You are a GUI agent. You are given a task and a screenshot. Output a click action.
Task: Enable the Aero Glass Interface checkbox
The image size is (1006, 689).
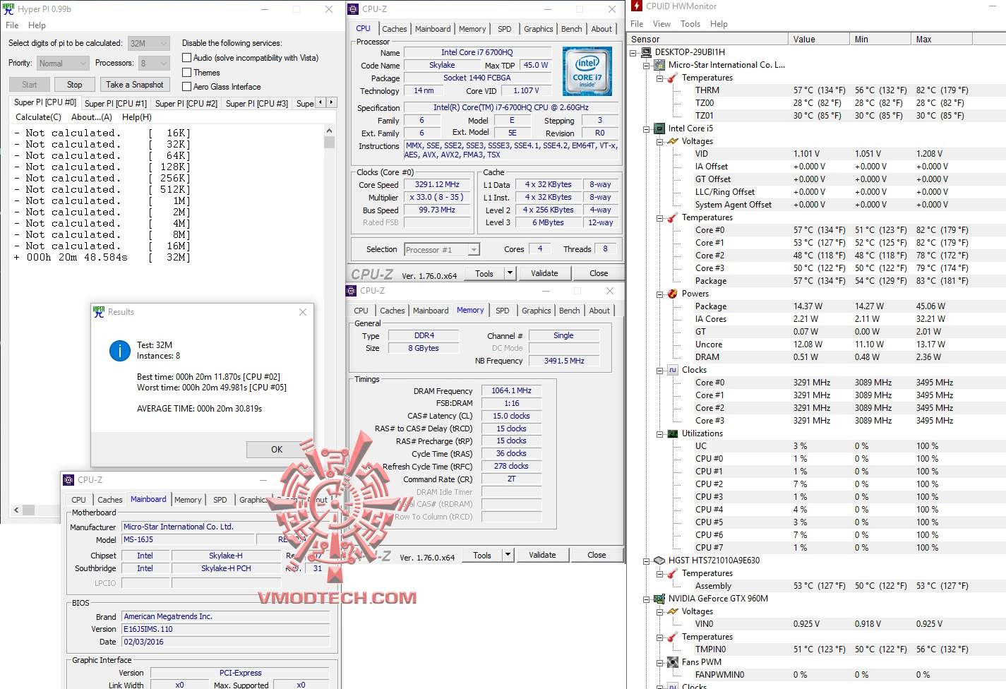pos(186,86)
